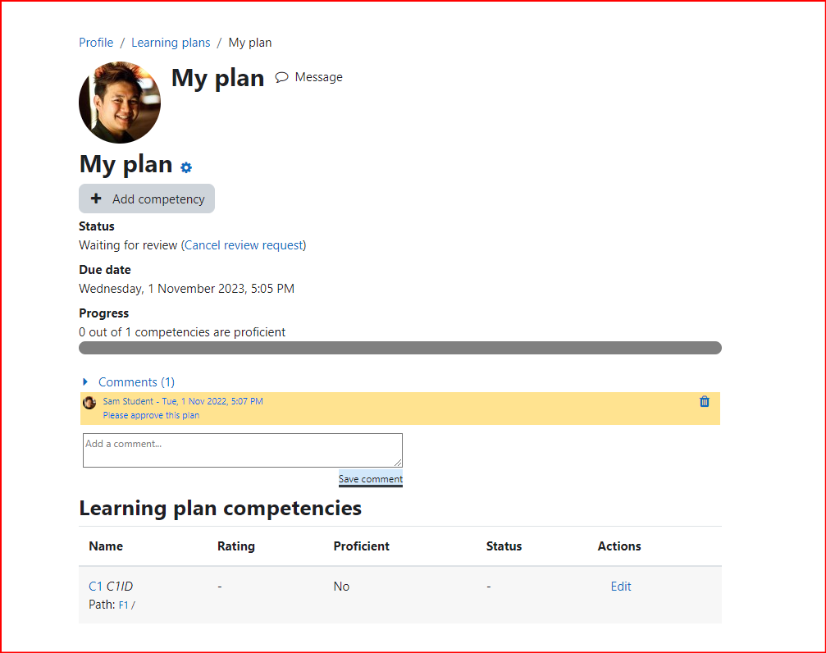
Task: Click Edit action for competency C1
Action: click(621, 586)
